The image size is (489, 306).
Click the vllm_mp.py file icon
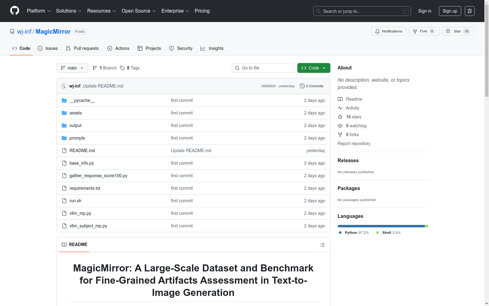point(64,213)
